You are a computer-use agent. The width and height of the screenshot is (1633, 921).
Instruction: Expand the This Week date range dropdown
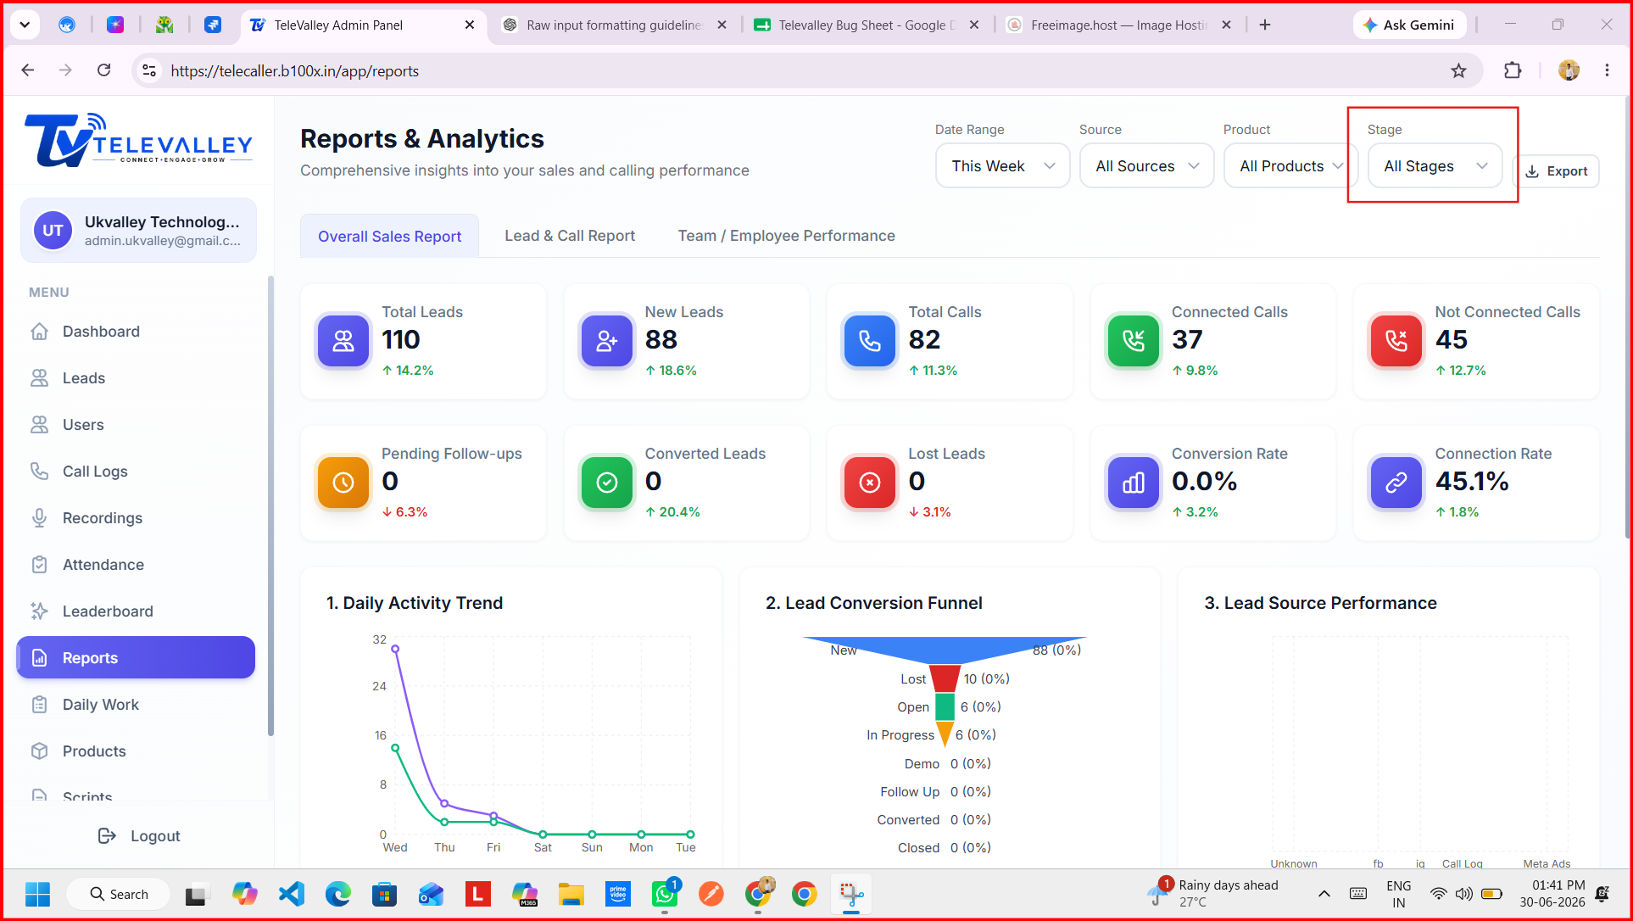tap(1003, 166)
